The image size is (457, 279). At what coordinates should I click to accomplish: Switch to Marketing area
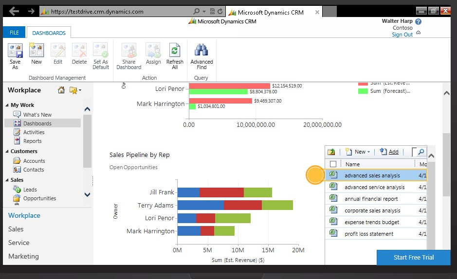(x=23, y=256)
